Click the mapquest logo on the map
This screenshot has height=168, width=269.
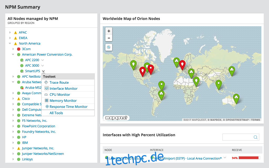tap(116, 118)
